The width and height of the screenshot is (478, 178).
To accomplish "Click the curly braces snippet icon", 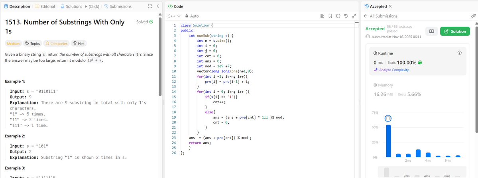I will pos(338,16).
